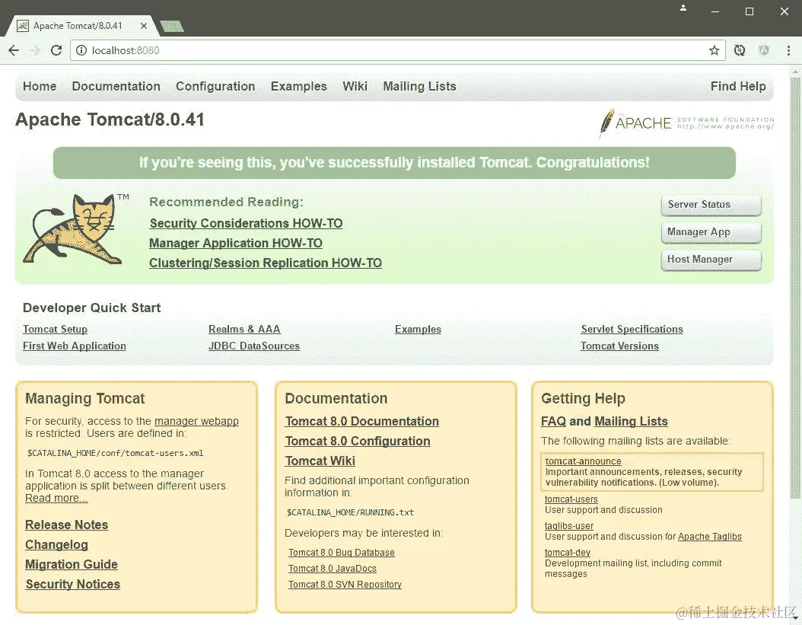Bookmark this page with the star icon
This screenshot has height=625, width=802.
pos(714,50)
